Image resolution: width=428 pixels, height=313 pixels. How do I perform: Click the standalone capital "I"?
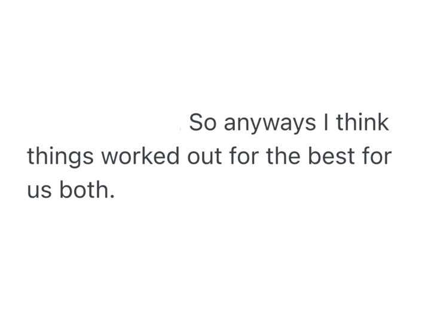point(327,123)
